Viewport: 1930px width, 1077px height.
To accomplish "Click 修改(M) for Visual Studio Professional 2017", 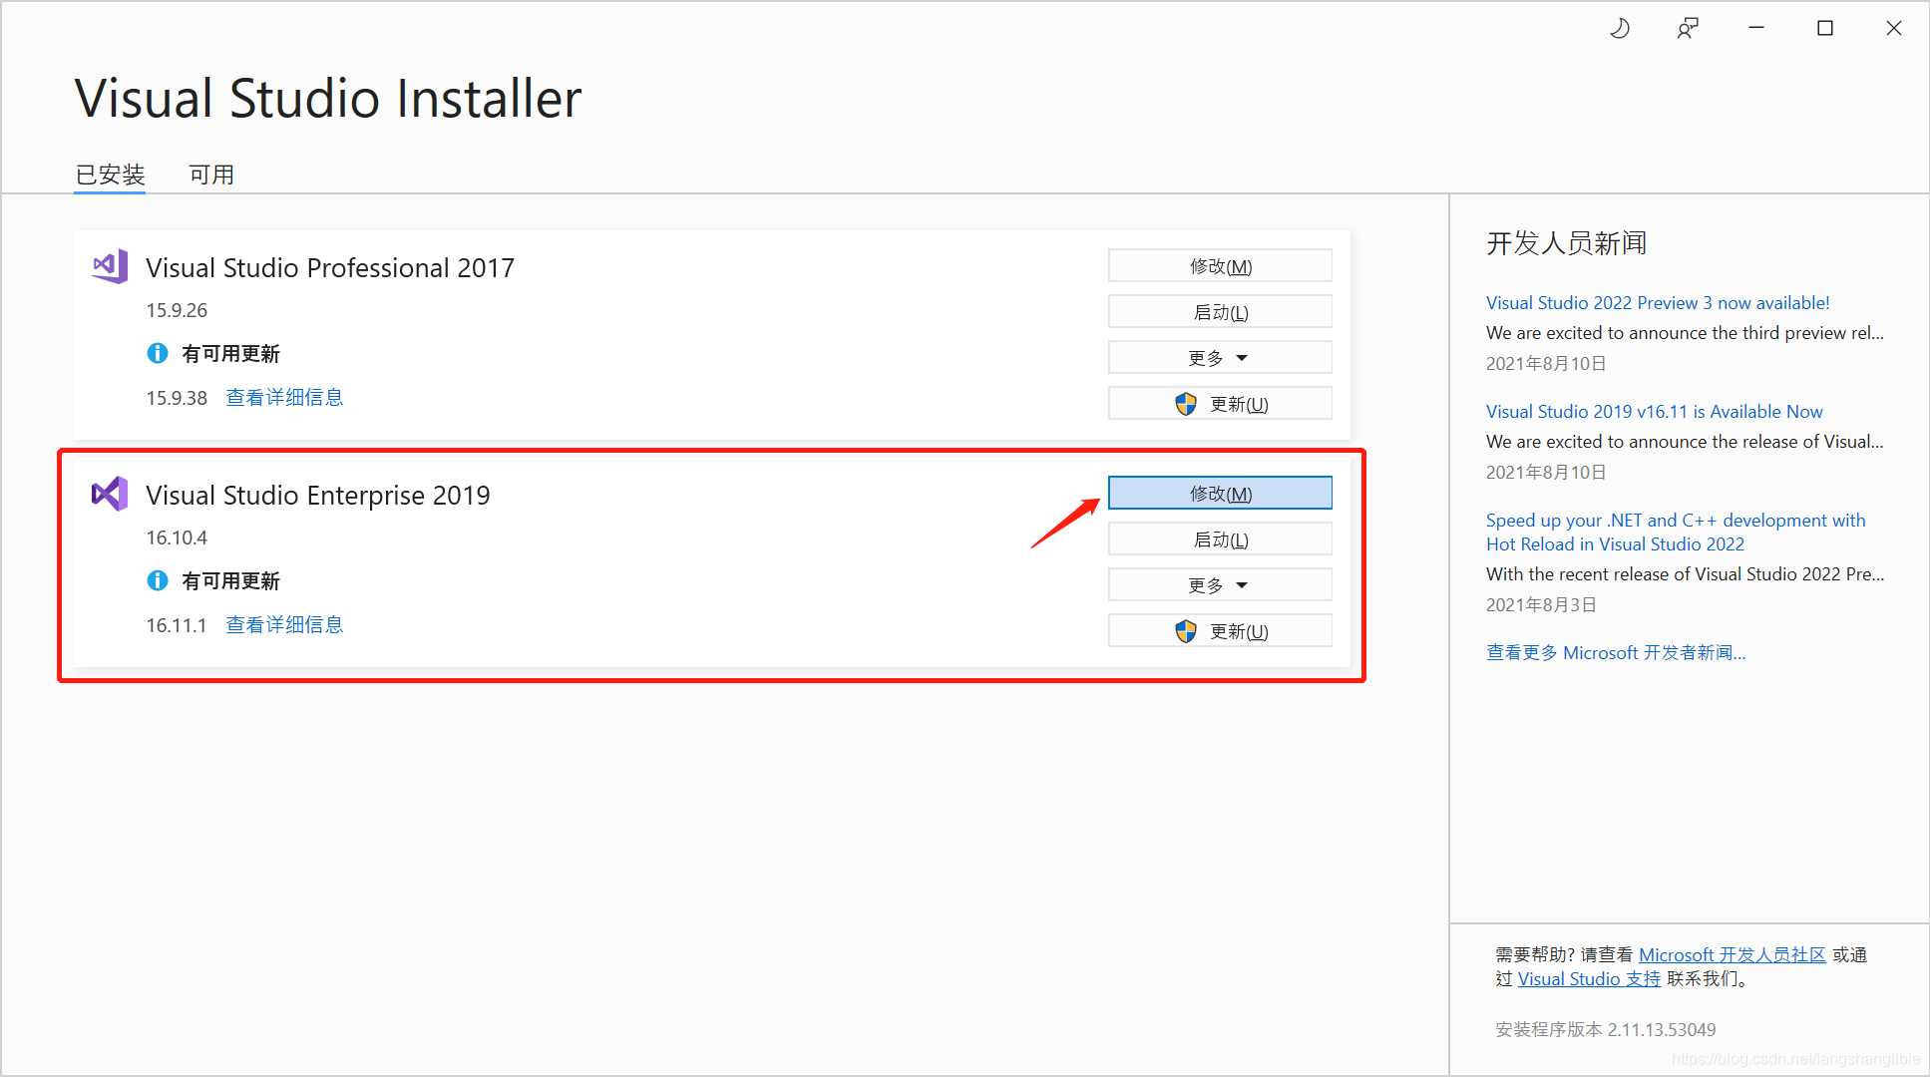I will 1220,266.
